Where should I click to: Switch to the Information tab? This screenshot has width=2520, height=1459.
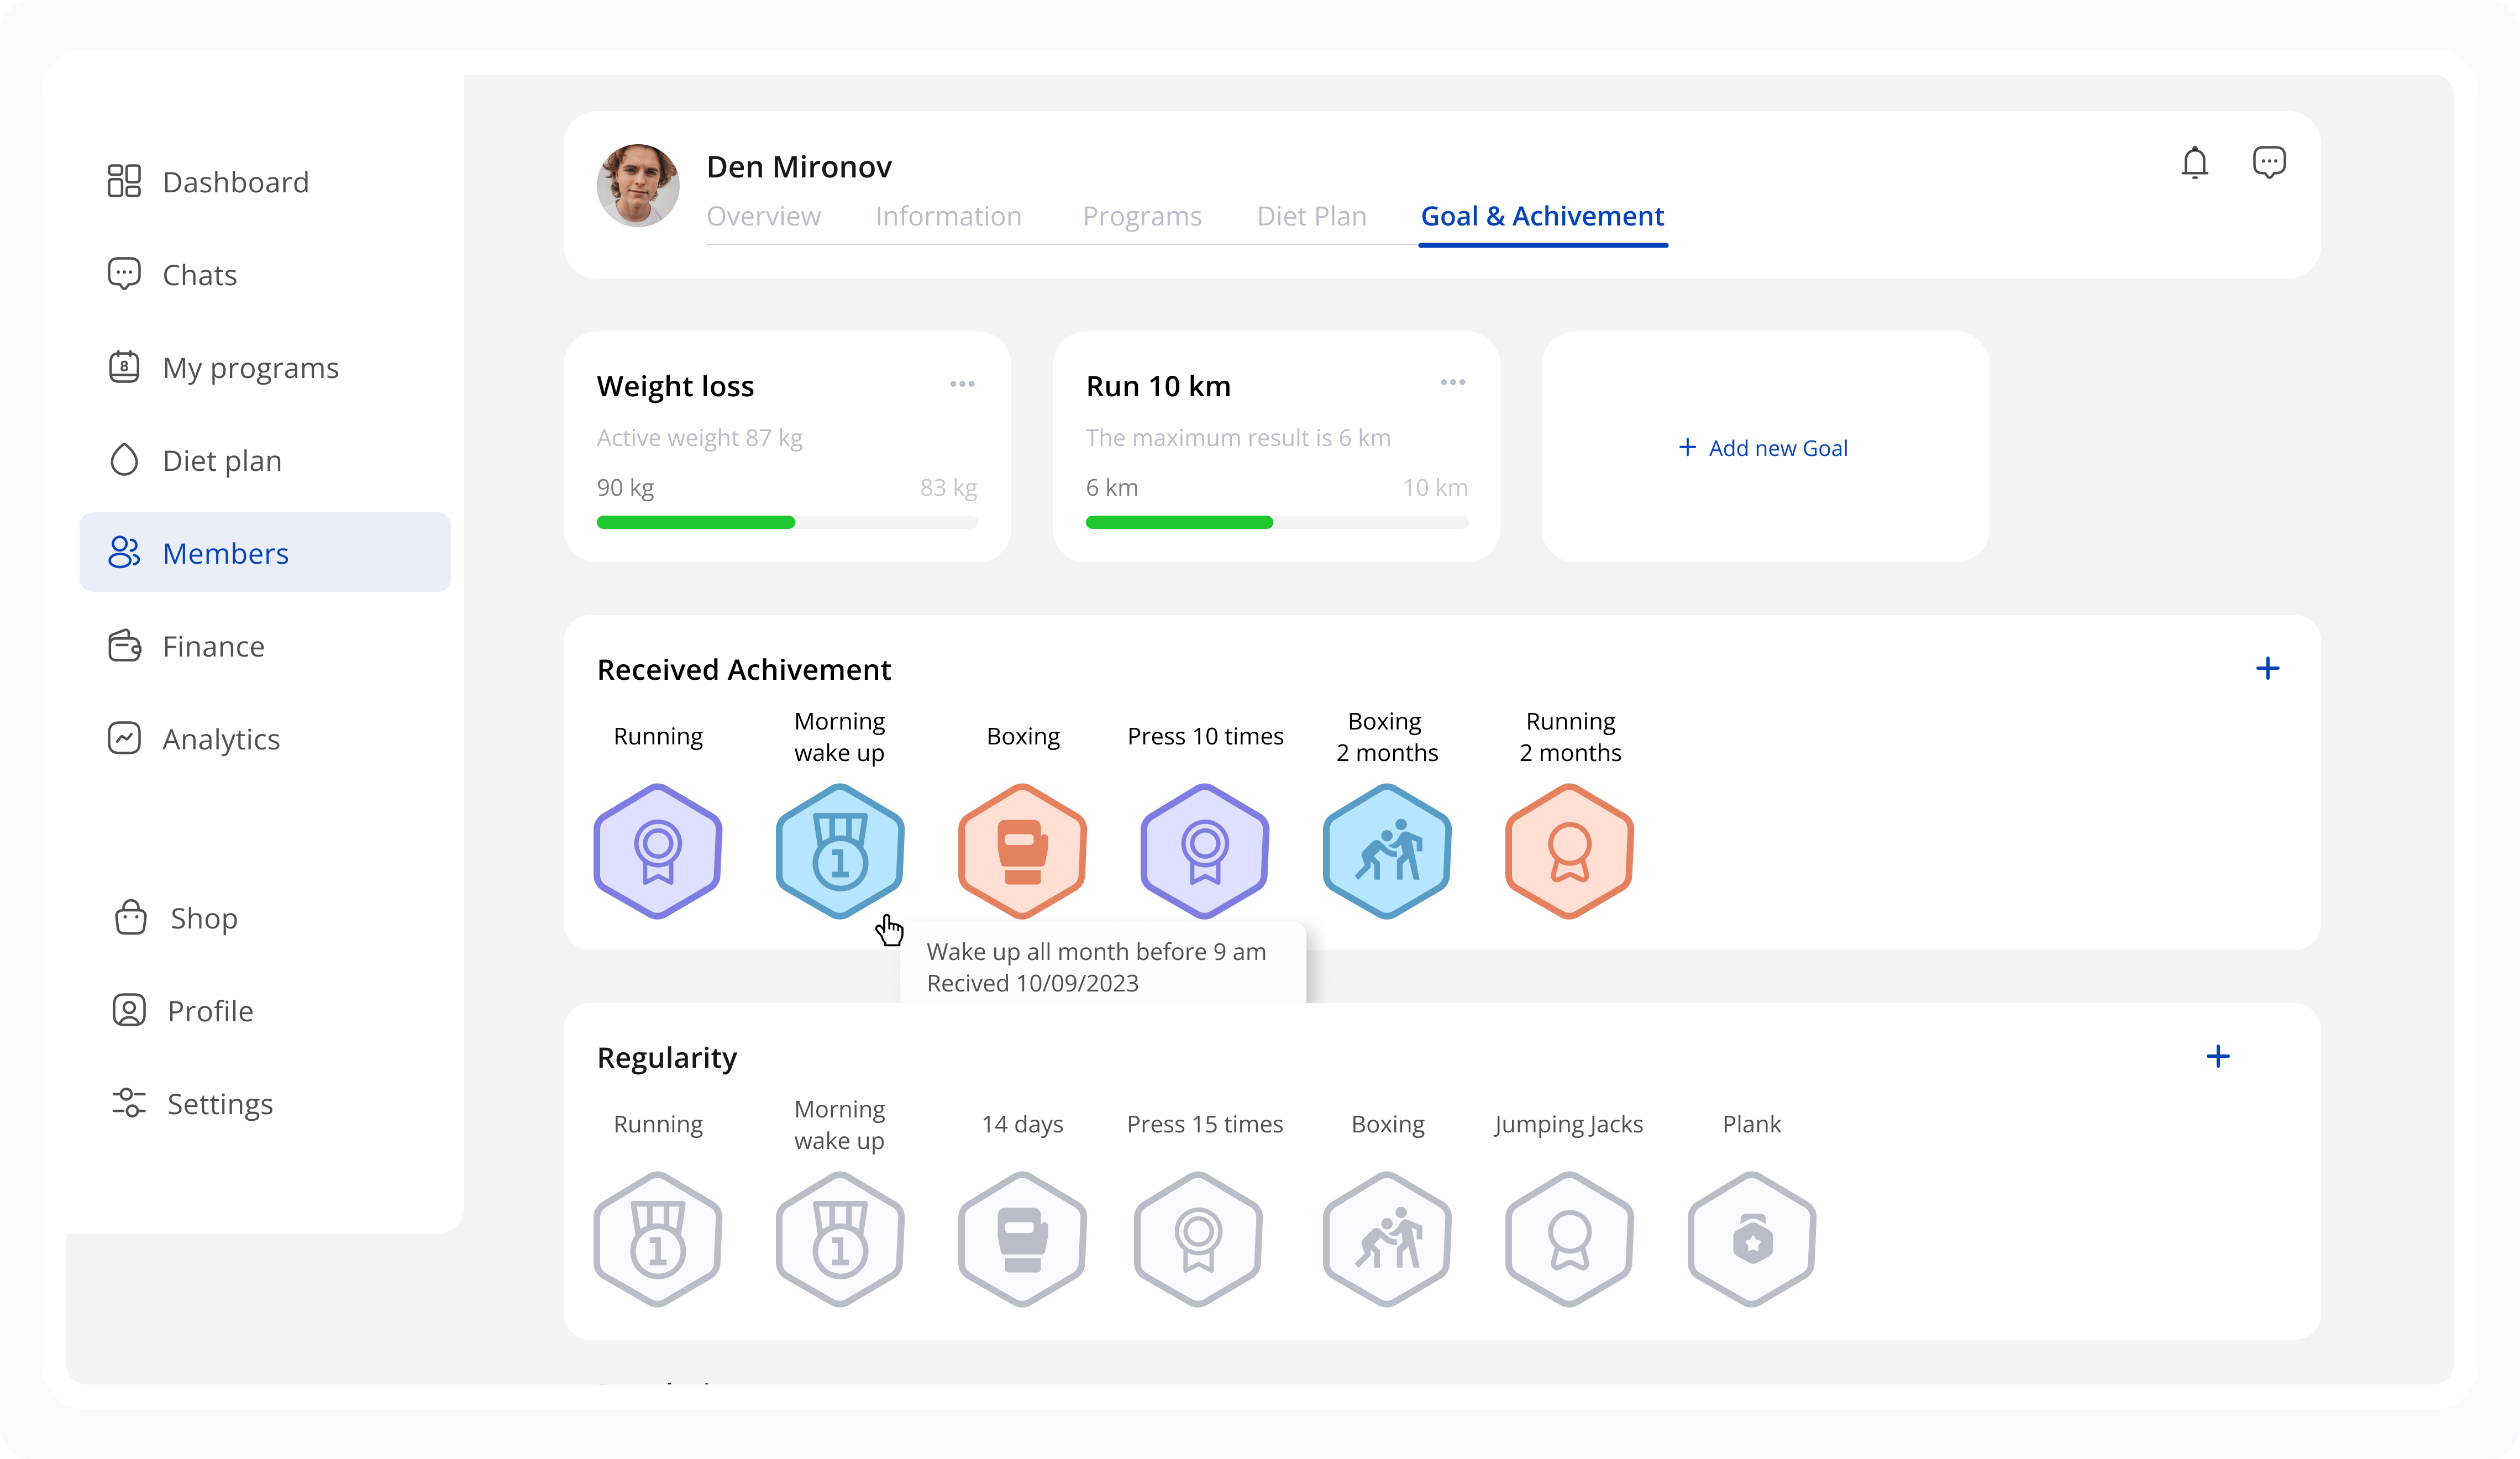click(x=947, y=216)
